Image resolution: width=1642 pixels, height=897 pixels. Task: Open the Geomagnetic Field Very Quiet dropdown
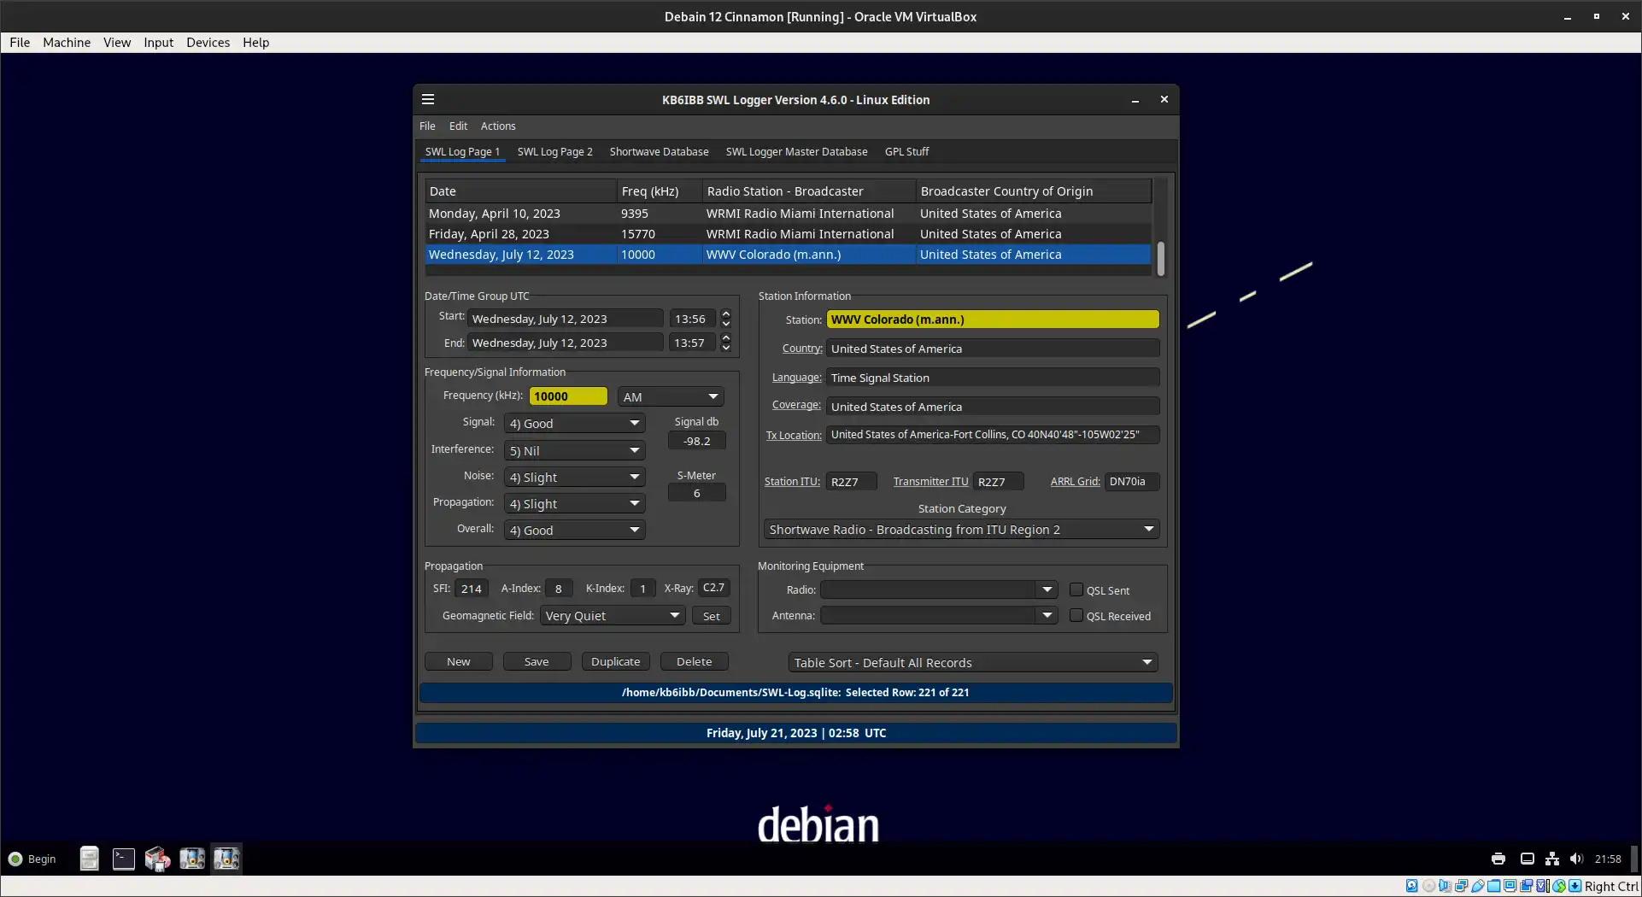(x=613, y=615)
